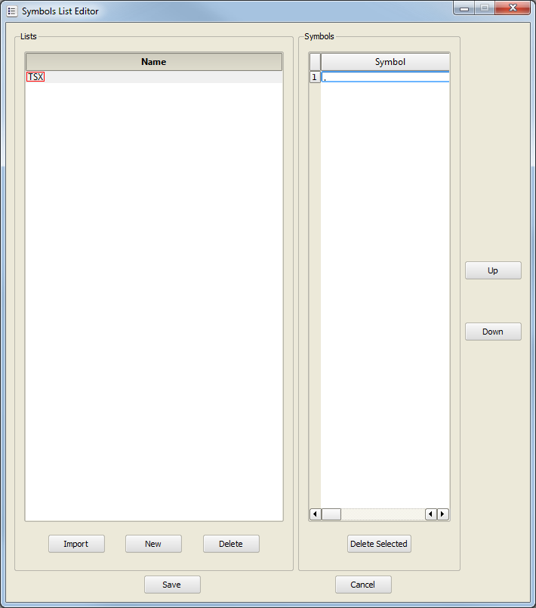Save the symbols list

pos(172,585)
